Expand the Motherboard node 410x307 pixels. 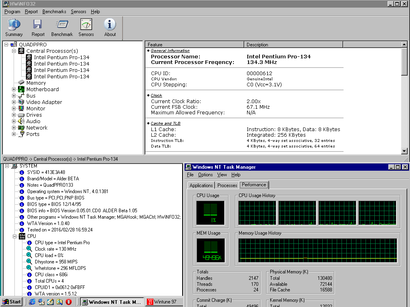pyautogui.click(x=14, y=89)
